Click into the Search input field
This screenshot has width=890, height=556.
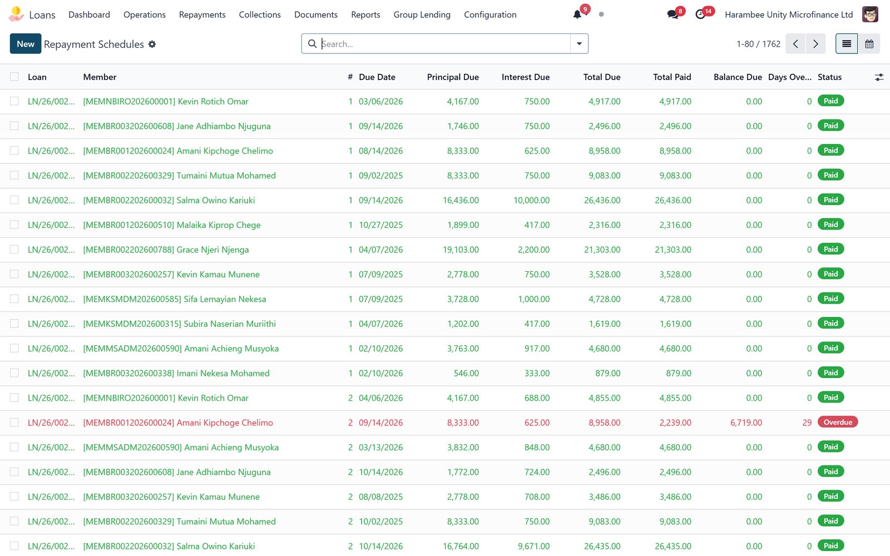click(x=445, y=44)
